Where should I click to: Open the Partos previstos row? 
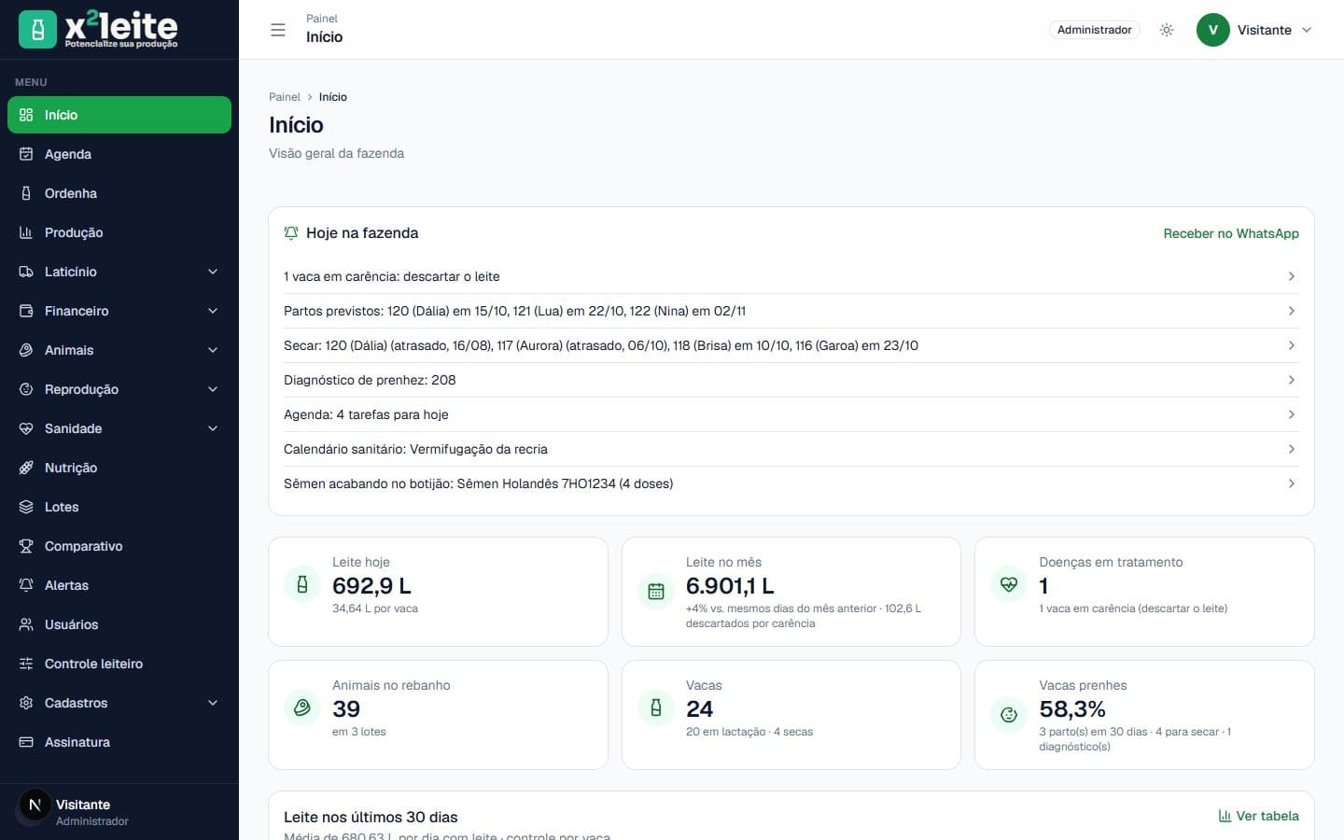(x=791, y=311)
